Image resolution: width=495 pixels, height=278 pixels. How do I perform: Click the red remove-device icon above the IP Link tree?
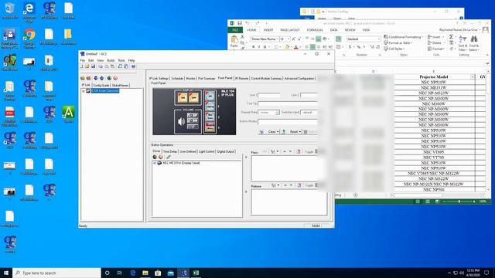115,78
